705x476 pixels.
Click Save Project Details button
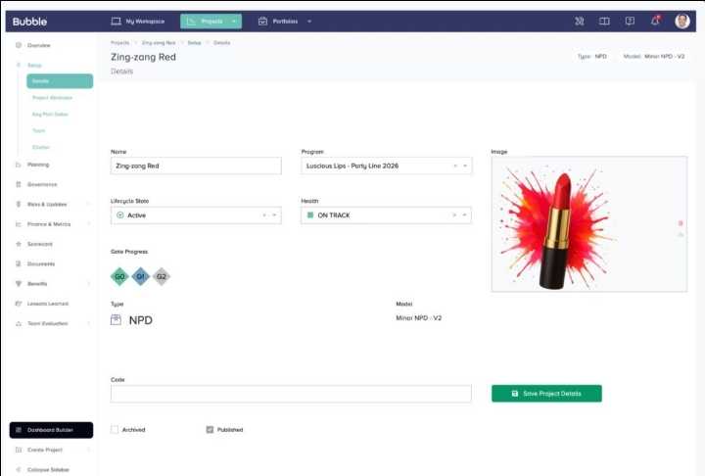click(x=546, y=393)
